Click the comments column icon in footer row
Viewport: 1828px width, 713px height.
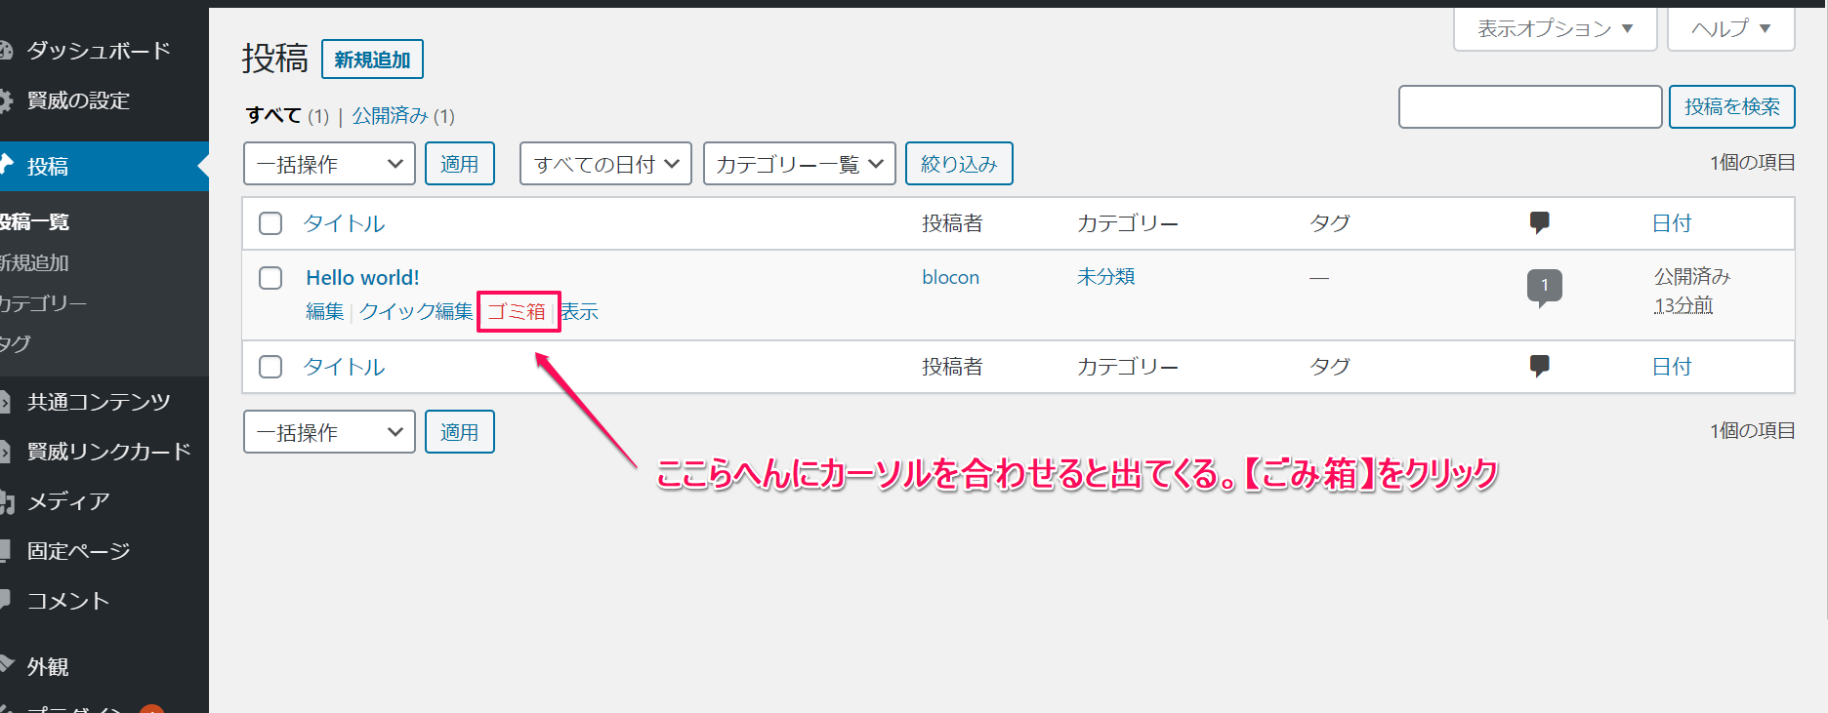pos(1539,366)
